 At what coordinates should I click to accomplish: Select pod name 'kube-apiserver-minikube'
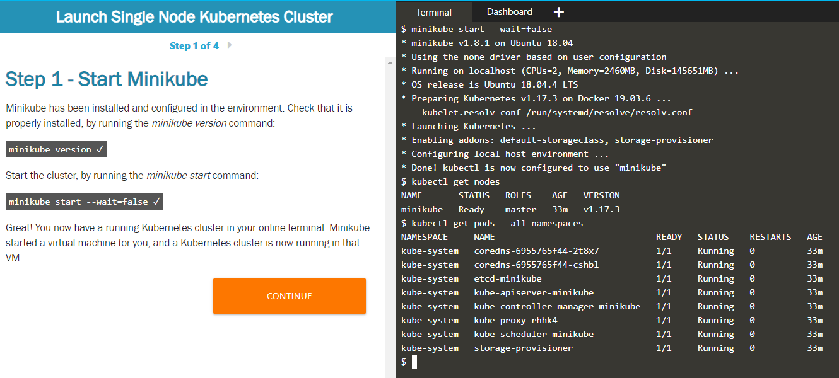pos(534,292)
